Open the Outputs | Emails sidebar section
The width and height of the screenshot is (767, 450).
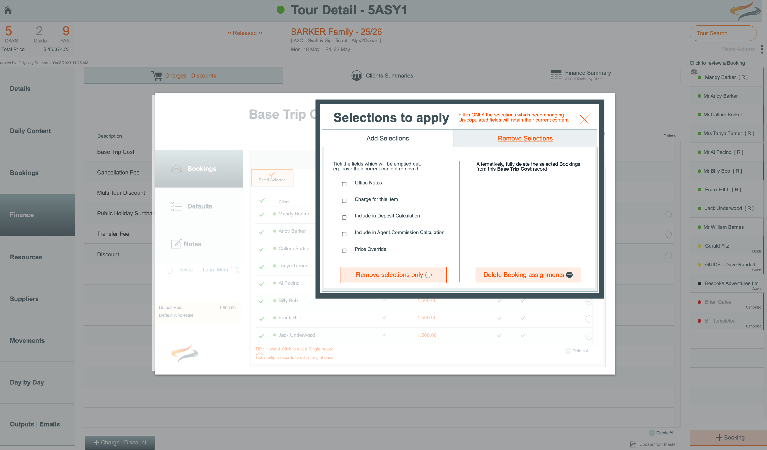(x=37, y=424)
